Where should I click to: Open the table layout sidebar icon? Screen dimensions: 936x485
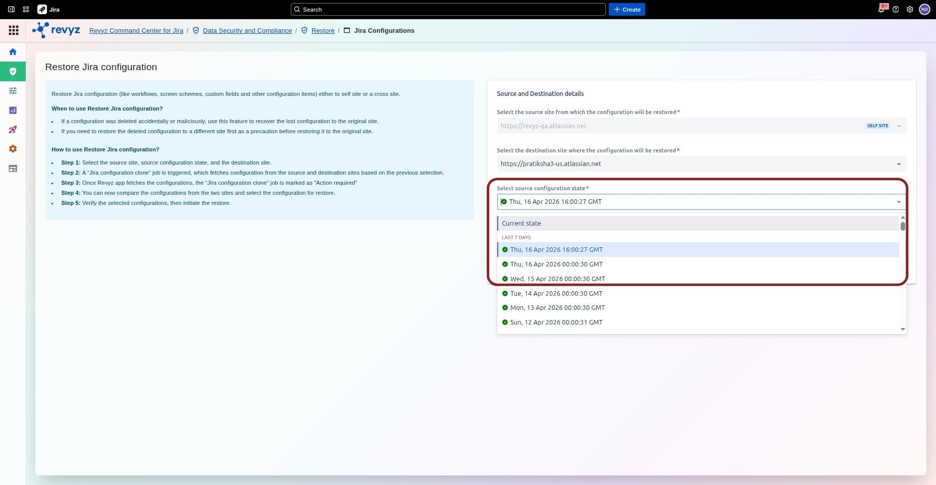pos(13,169)
